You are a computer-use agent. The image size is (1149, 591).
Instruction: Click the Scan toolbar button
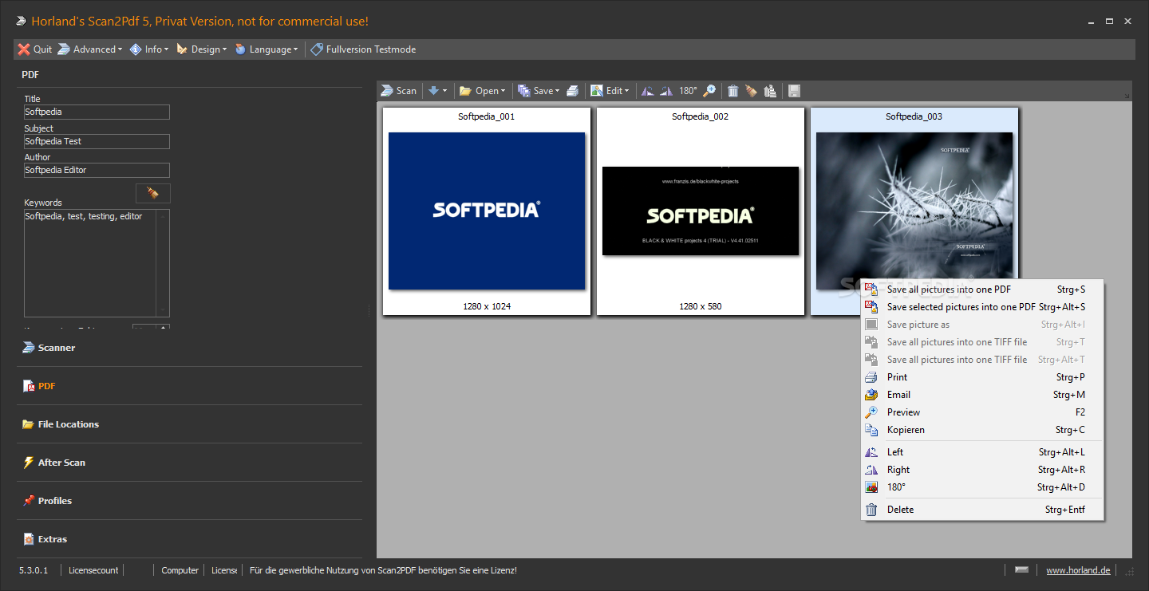click(x=399, y=91)
